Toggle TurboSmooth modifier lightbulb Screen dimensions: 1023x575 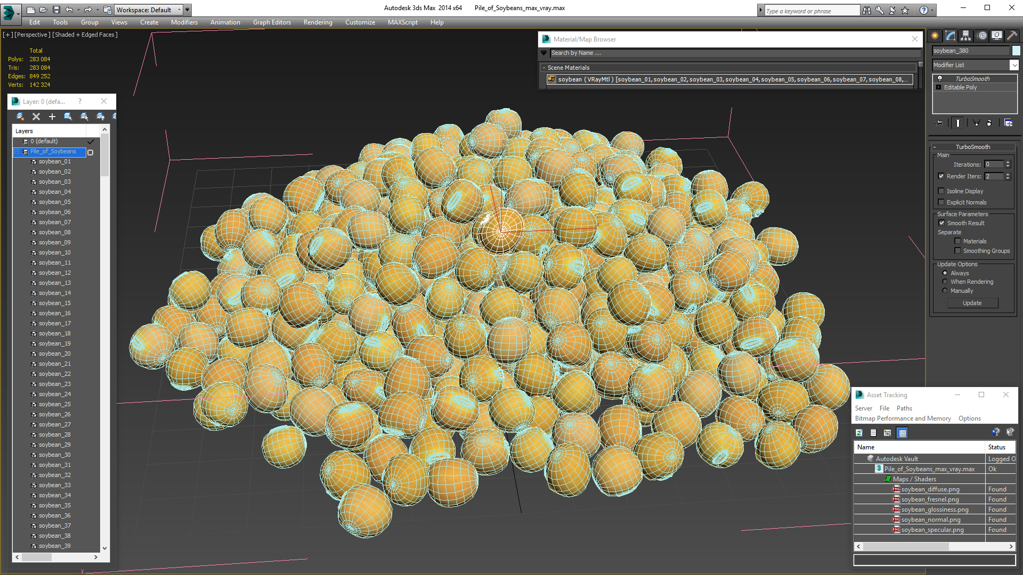(940, 79)
